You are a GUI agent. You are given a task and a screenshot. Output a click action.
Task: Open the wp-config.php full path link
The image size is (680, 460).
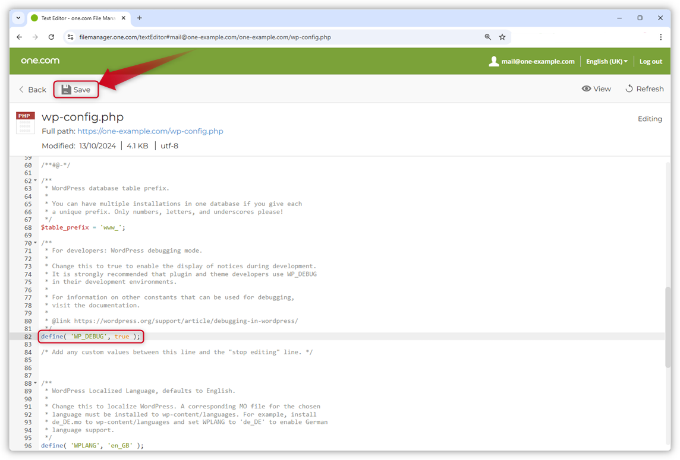(x=150, y=131)
